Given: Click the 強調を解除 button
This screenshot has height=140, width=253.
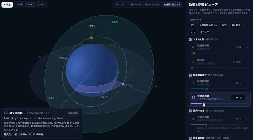Looking at the screenshot, I should click(x=73, y=113).
